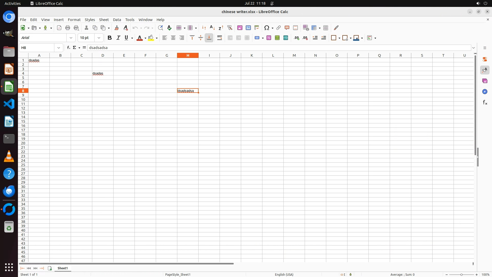This screenshot has width=492, height=277.
Task: Click the Merge and Center Cells icon
Action: coord(230,38)
